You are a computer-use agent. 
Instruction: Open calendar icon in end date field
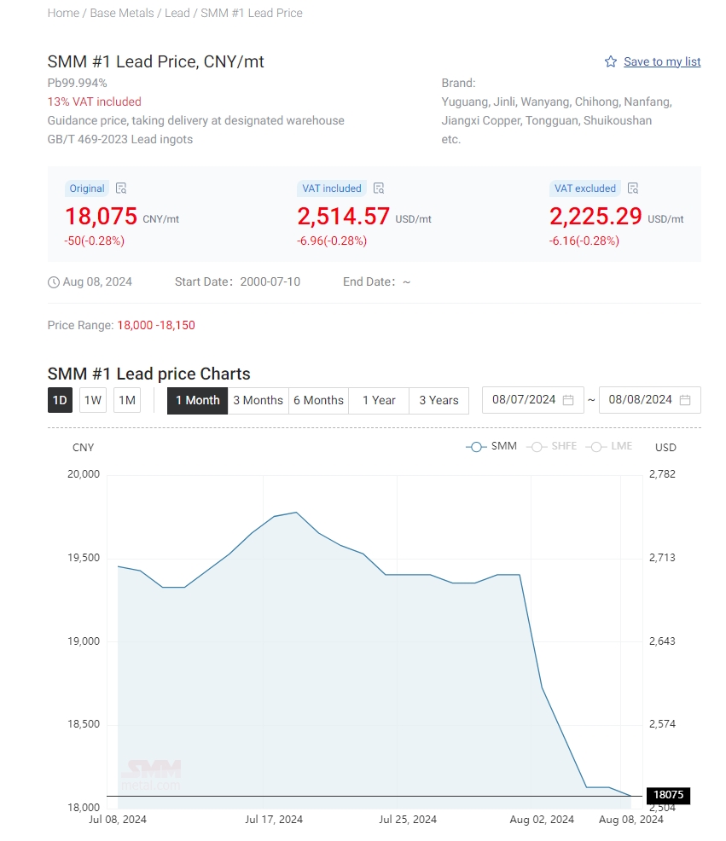pyautogui.click(x=685, y=400)
